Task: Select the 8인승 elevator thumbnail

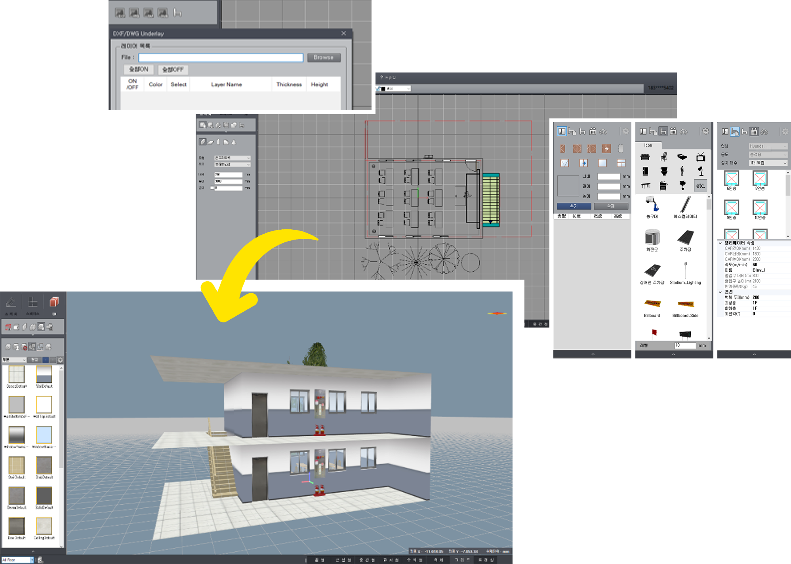Action: [x=760, y=179]
